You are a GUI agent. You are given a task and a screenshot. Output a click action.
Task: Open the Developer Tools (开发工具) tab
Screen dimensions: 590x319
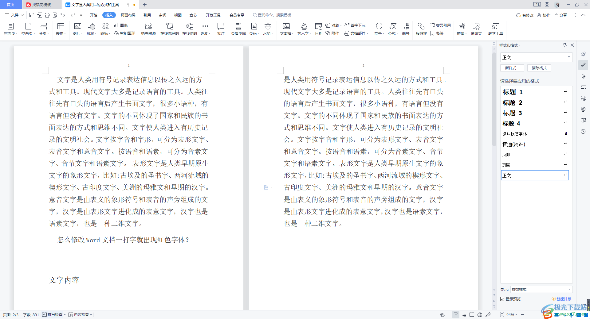click(213, 15)
